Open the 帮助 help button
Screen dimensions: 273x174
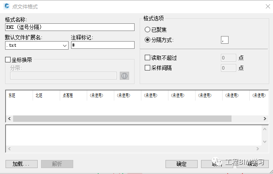252,164
